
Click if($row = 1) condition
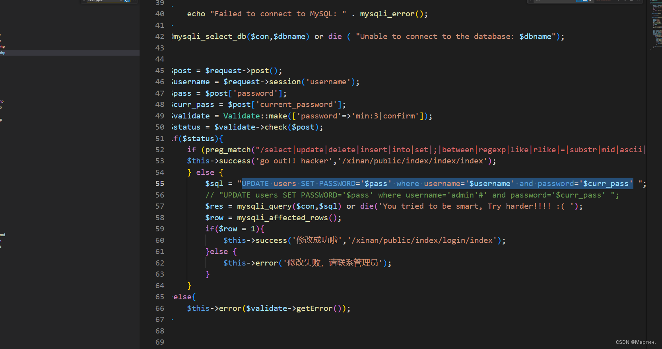pos(232,229)
